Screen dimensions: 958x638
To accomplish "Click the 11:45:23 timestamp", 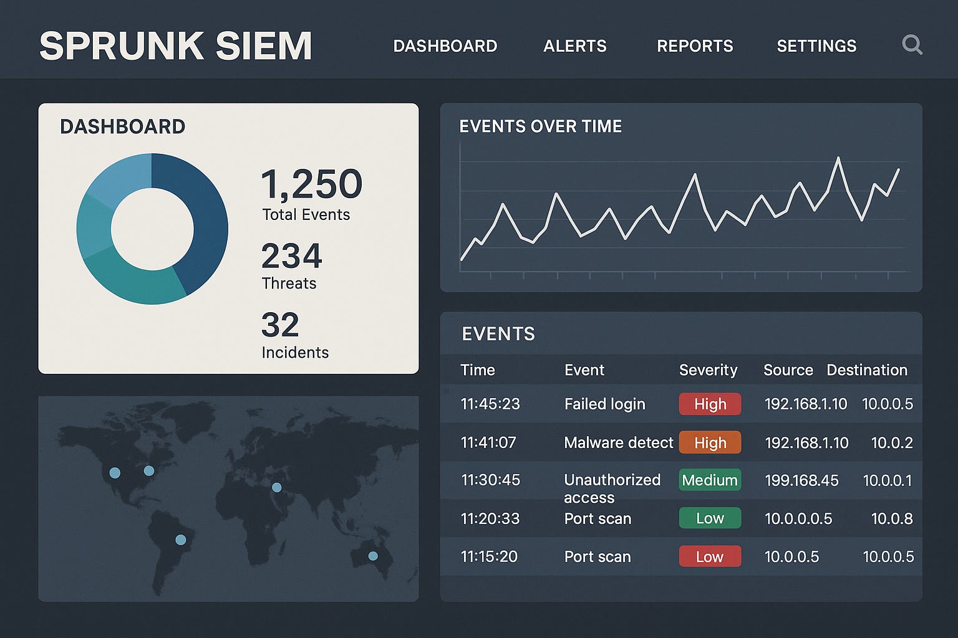I will pyautogui.click(x=490, y=404).
